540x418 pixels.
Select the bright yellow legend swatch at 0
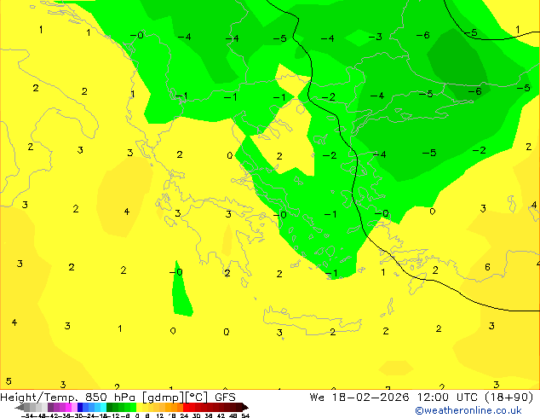[139, 407]
